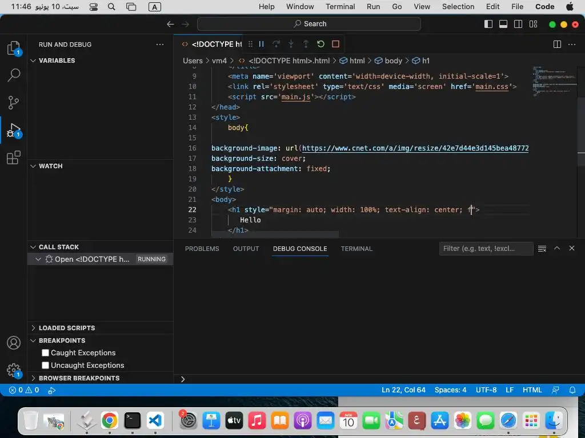Click the Step Out debug button
The image size is (585, 438).
pyautogui.click(x=306, y=44)
